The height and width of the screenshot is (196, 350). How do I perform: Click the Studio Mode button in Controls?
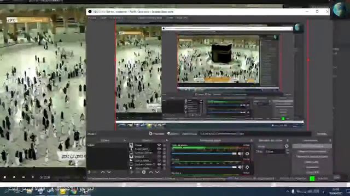pos(312,162)
